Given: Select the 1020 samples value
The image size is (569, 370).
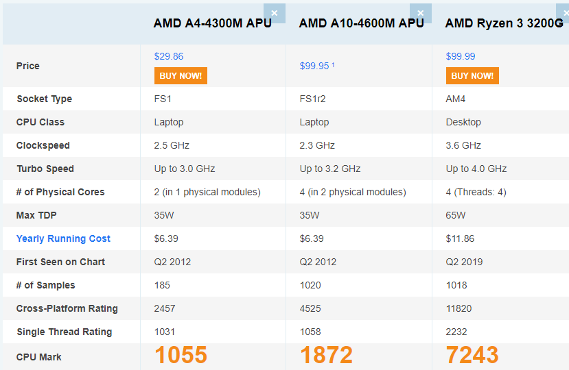Looking at the screenshot, I should coord(310,285).
